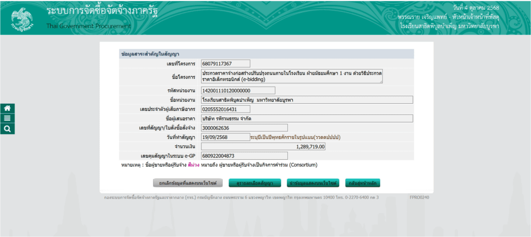Return to main page via กลับสู่หน้าหลัก
Image resolution: width=531 pixels, height=237 pixels.
tap(362, 183)
